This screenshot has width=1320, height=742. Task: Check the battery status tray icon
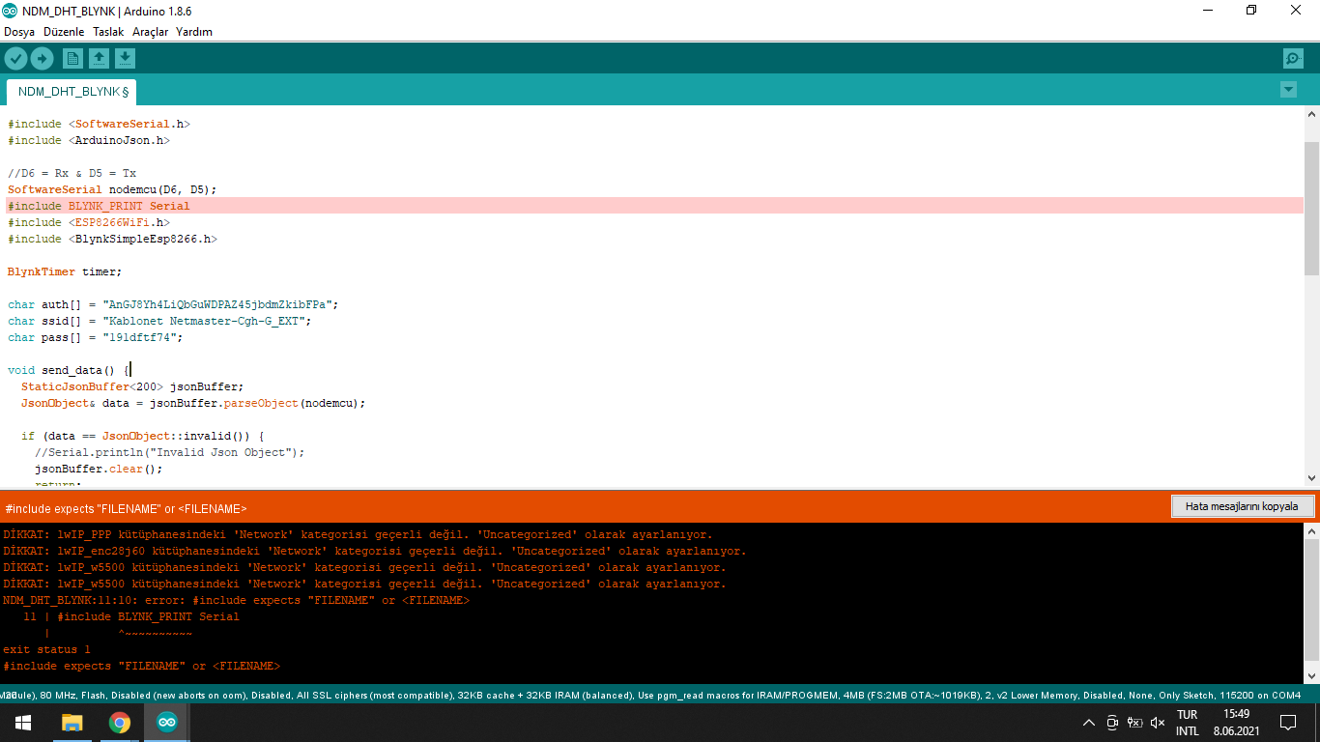pos(1135,723)
